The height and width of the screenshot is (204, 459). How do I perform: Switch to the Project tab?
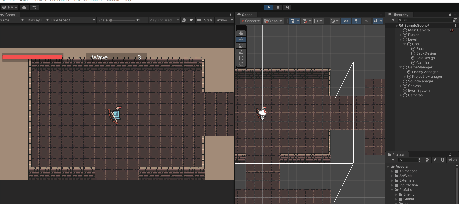396,154
